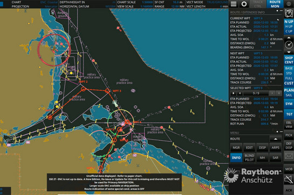Click dot icon in ROUTE / EXTENDED INFO header

277,11
